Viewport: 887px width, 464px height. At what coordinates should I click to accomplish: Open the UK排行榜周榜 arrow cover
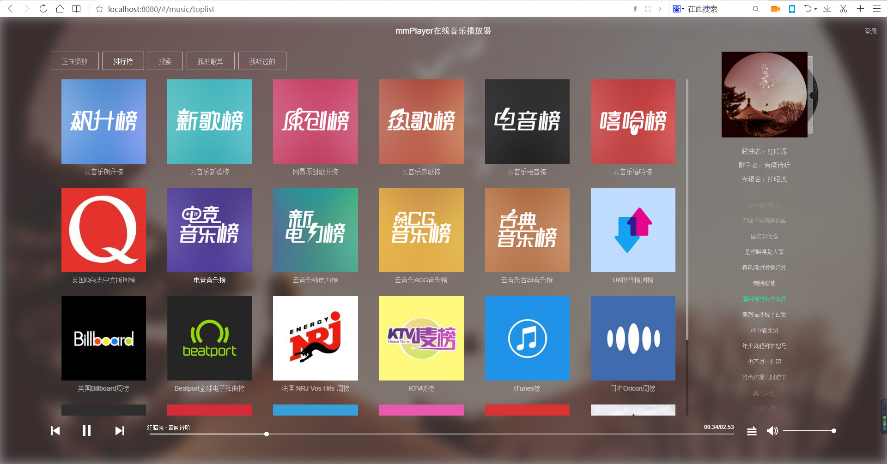tap(633, 230)
